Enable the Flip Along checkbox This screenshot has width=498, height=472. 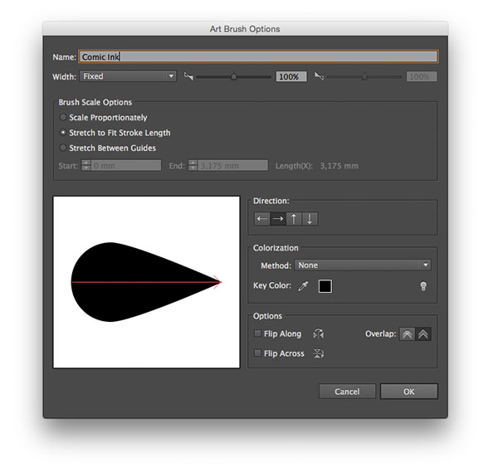[258, 334]
